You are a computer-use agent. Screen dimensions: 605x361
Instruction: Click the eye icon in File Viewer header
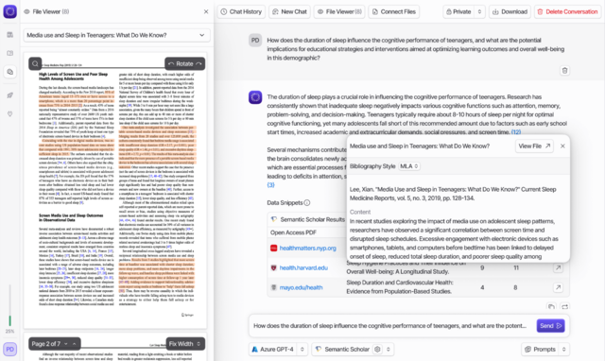26,11
